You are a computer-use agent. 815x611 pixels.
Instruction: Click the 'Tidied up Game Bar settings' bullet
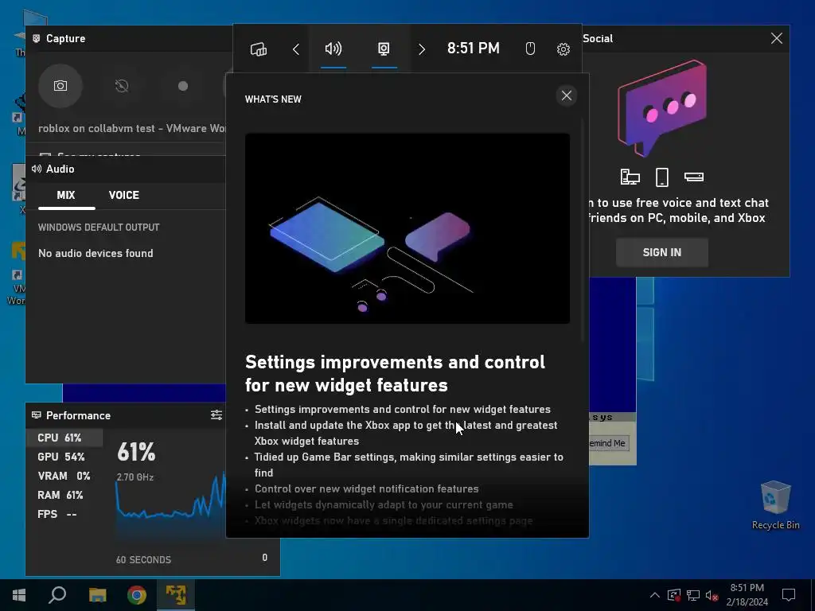pyautogui.click(x=408, y=465)
